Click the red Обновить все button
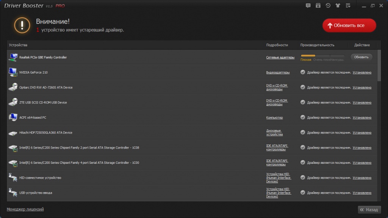The image size is (388, 218). tap(349, 25)
